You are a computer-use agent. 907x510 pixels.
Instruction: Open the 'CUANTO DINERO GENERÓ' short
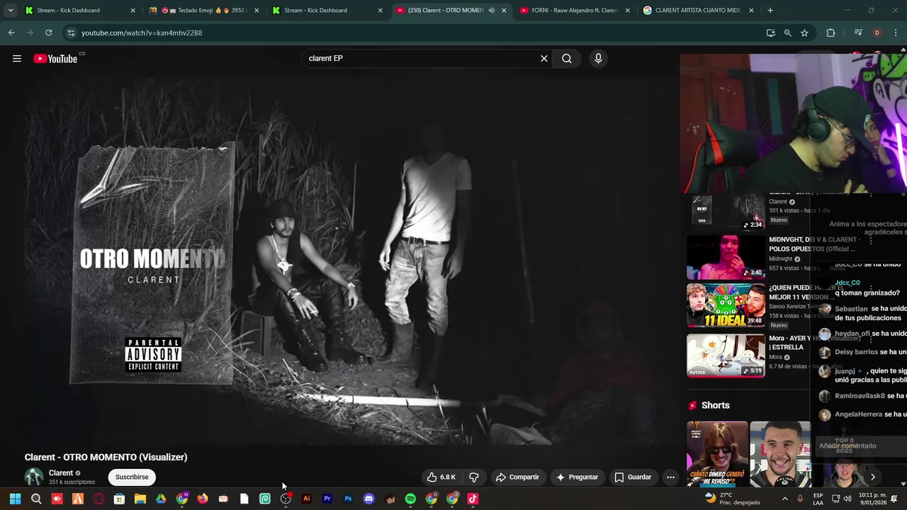coord(717,454)
